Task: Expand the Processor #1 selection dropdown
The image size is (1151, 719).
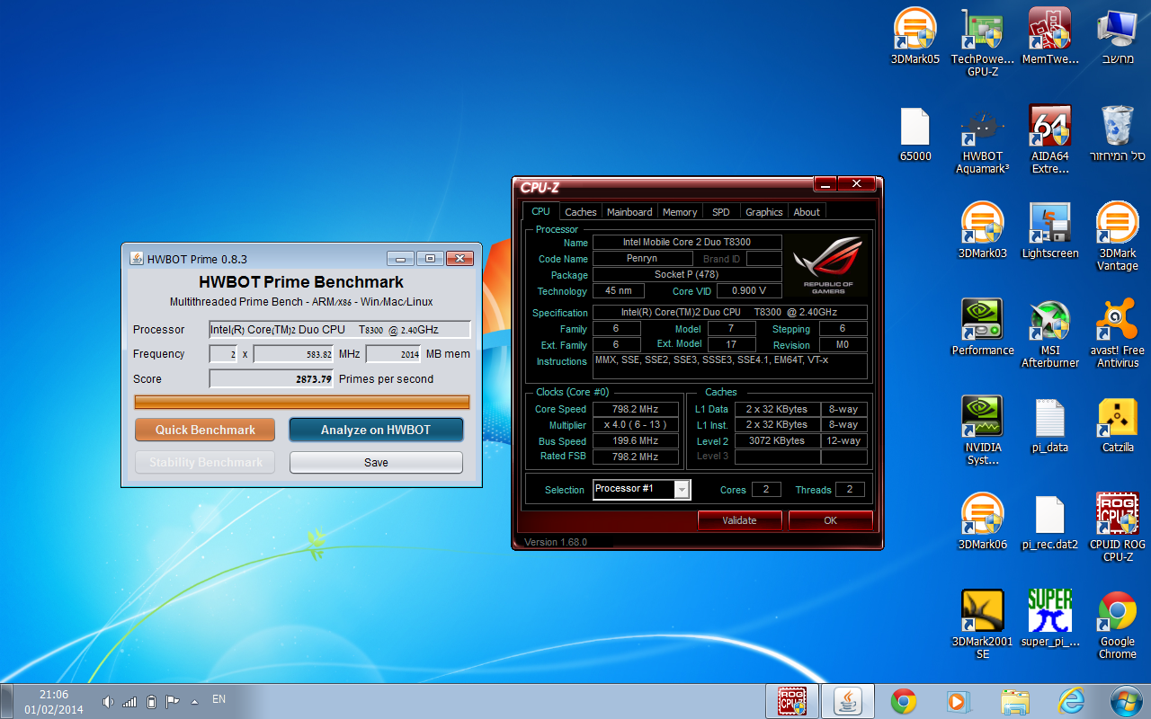Action: pyautogui.click(x=682, y=489)
